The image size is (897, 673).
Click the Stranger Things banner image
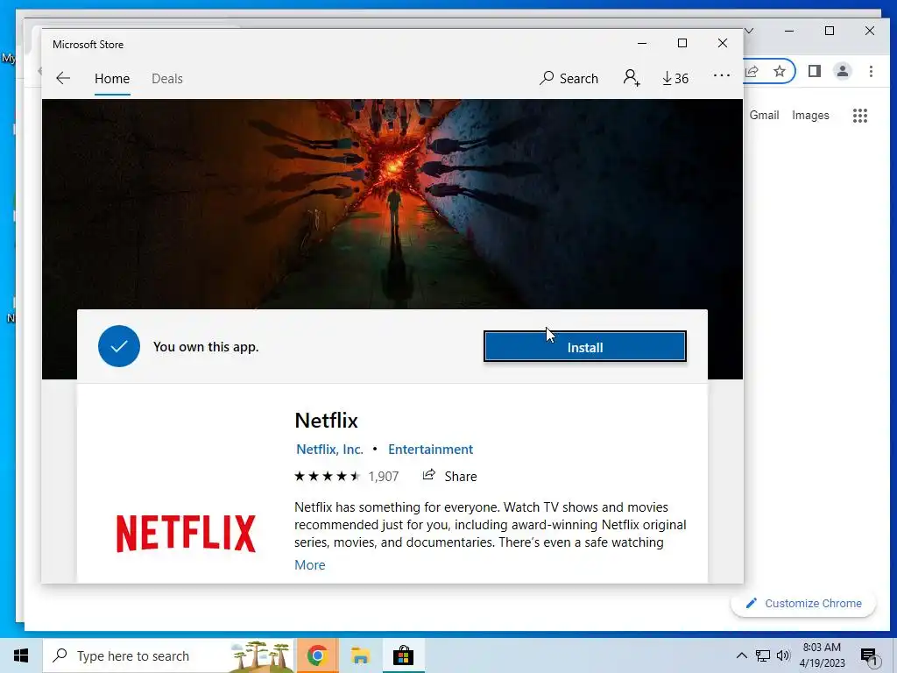[392, 204]
